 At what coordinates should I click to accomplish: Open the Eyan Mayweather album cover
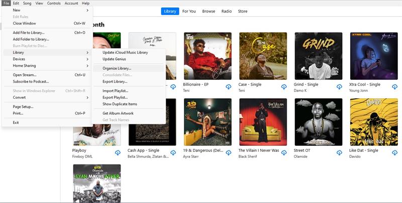pos(97,183)
